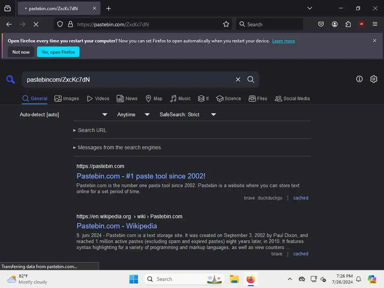This screenshot has height=288, width=384.
Task: Open the list all tabs chevron
Action: [309, 8]
